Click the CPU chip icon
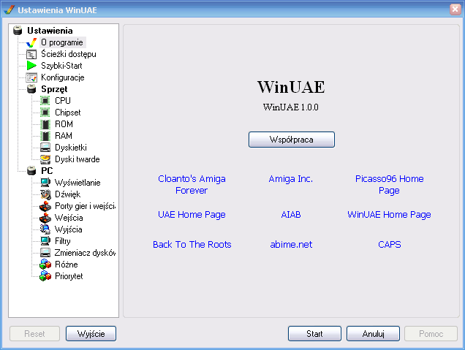Screen dimensions: 465x350 45,101
